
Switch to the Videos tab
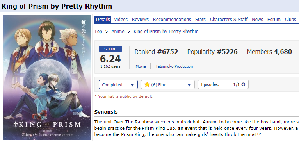(121, 20)
